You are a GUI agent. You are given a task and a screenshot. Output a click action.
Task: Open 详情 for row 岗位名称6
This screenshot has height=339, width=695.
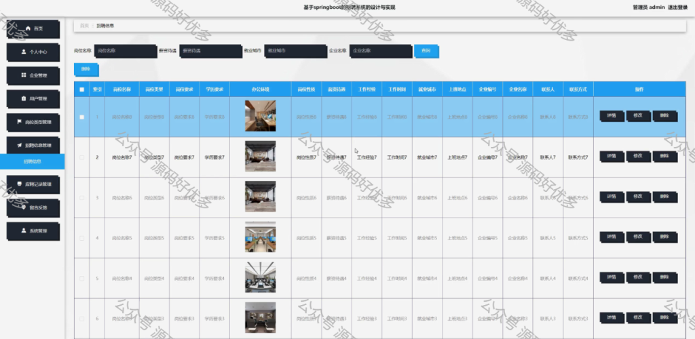point(612,197)
